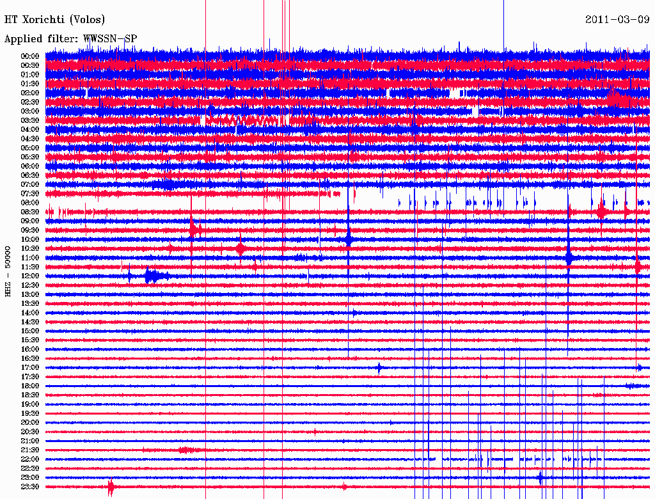
Task: Click the blue seismic burst on 12:00 trace
Action: [x=156, y=276]
